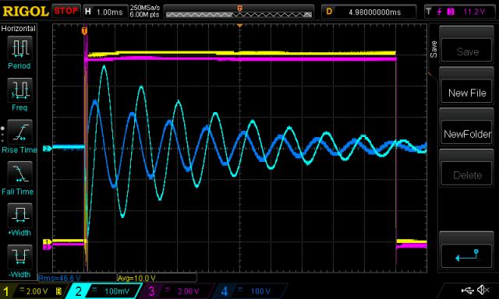Open the 1.00ms horizontal timebase setting
Image resolution: width=499 pixels, height=299 pixels.
click(x=104, y=12)
